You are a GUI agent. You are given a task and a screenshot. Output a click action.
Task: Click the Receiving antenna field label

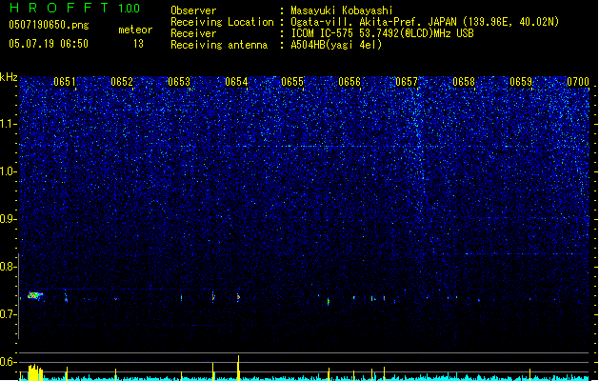[x=219, y=45]
